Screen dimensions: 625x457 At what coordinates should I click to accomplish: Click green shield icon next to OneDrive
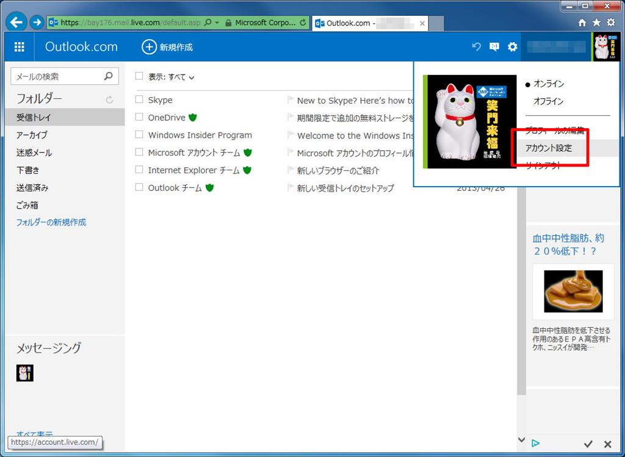[x=193, y=117]
